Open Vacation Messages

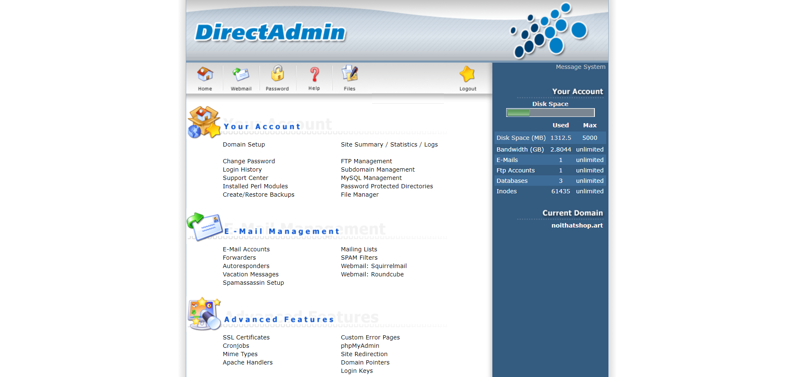pos(251,274)
